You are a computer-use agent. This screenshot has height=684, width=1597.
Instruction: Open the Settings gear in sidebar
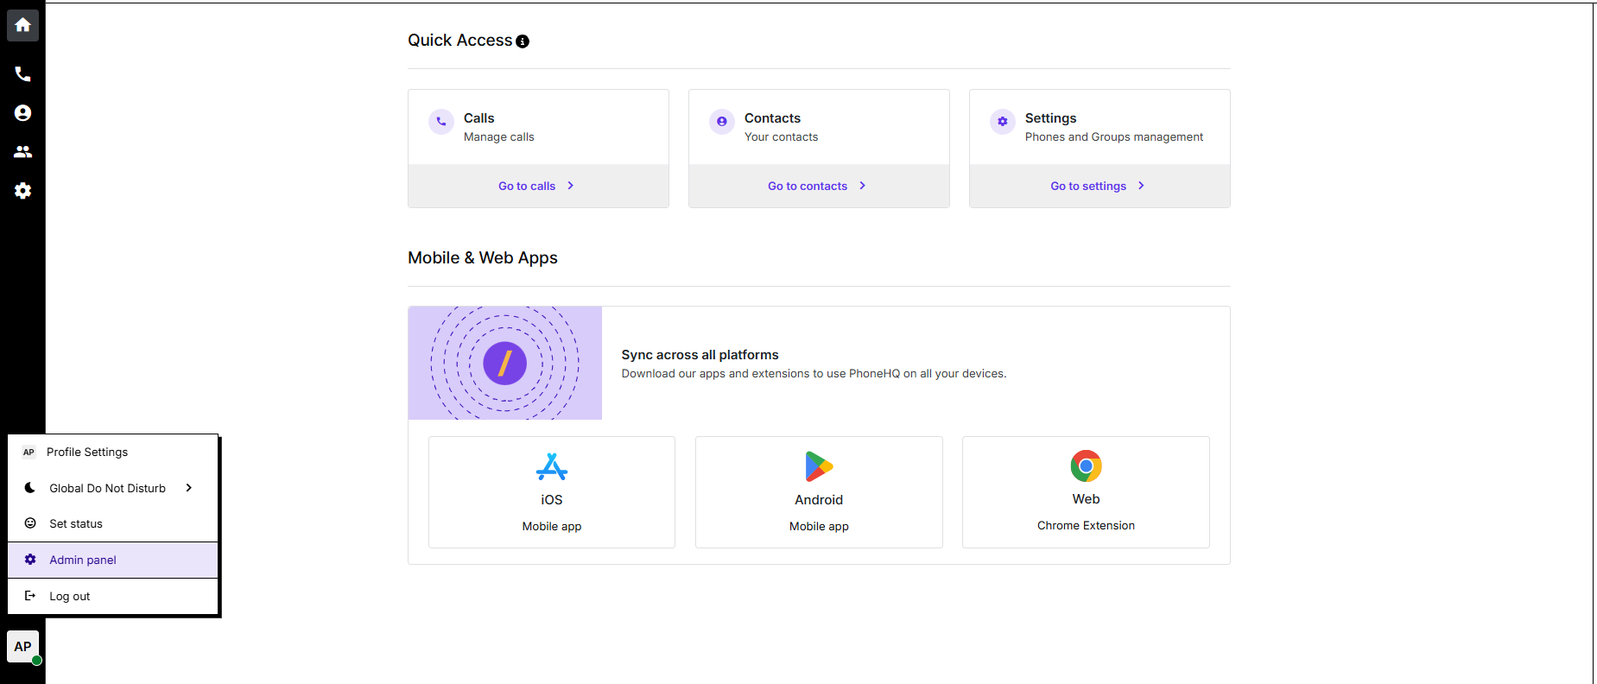tap(23, 191)
